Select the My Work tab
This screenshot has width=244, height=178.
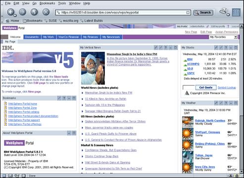click(49, 37)
